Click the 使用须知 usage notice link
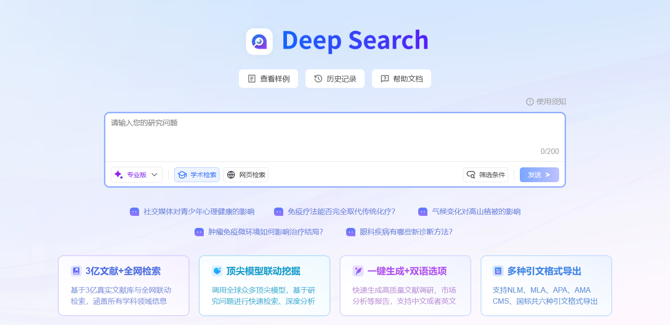Screen dimensions: 670x325 point(546,102)
